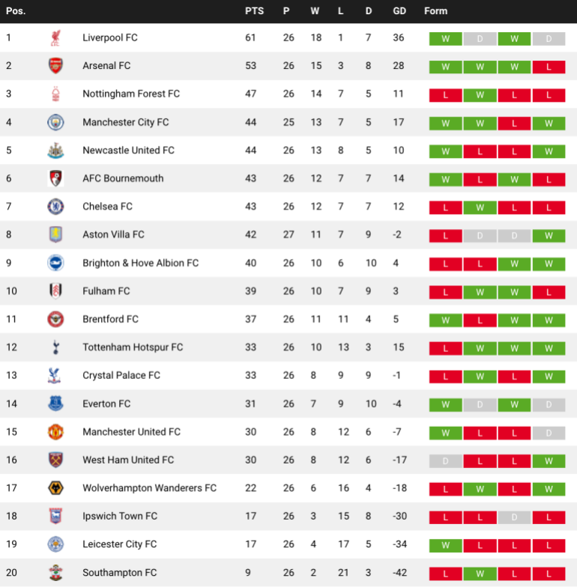577x587 pixels.
Task: Open the Newcastle United FC team link
Action: point(128,150)
